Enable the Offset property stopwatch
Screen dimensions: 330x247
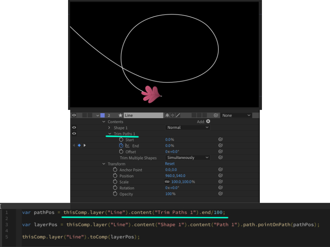click(121, 151)
